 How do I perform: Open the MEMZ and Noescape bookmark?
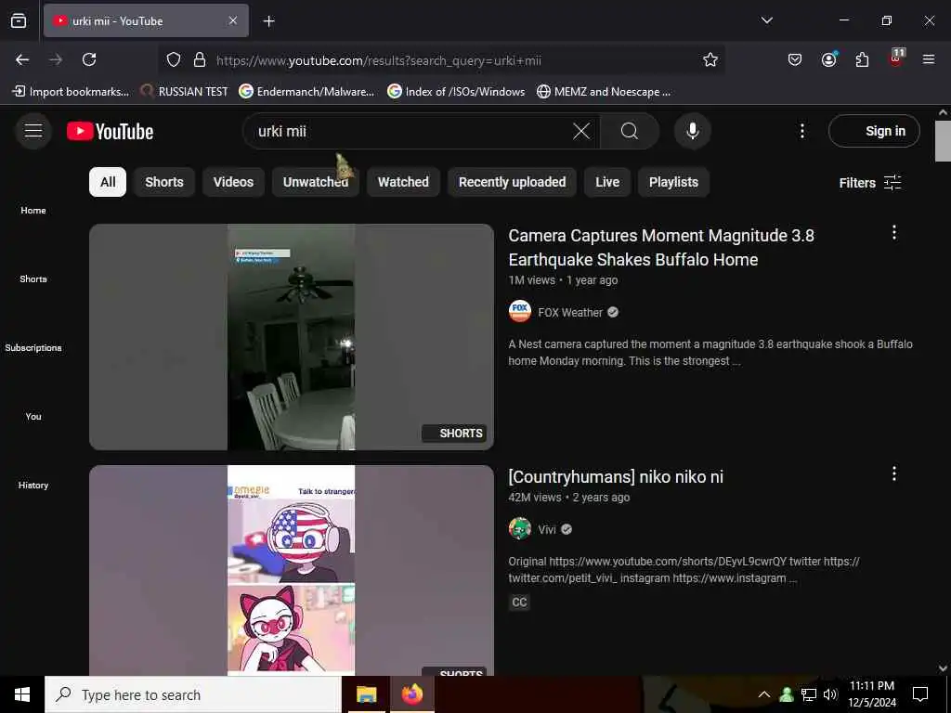tap(604, 92)
